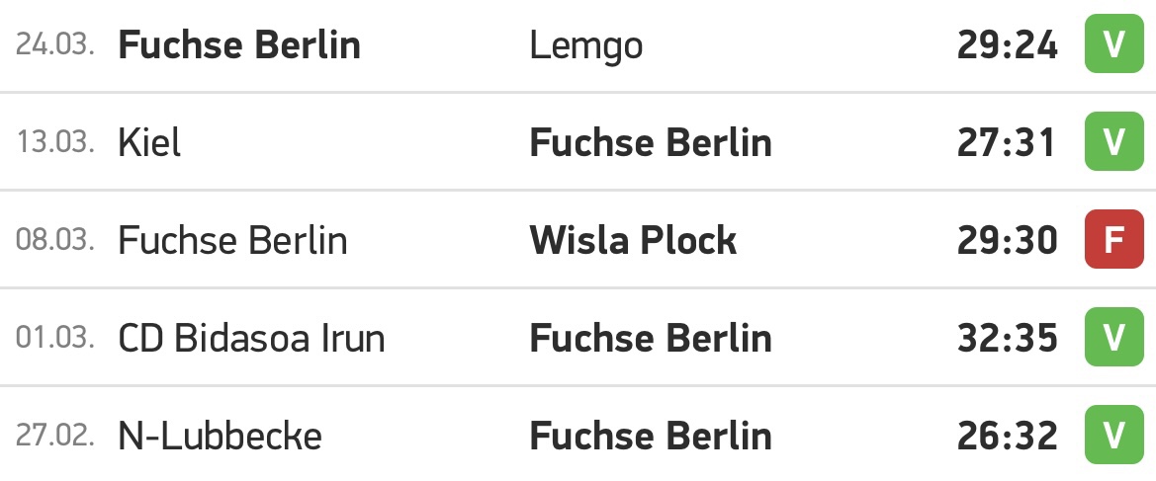Click the 27.02. match date
The width and height of the screenshot is (1156, 481).
[55, 437]
